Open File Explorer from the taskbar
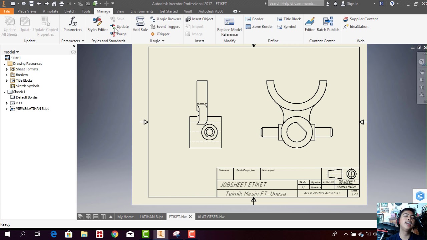Image resolution: width=427 pixels, height=240 pixels. (x=84, y=234)
